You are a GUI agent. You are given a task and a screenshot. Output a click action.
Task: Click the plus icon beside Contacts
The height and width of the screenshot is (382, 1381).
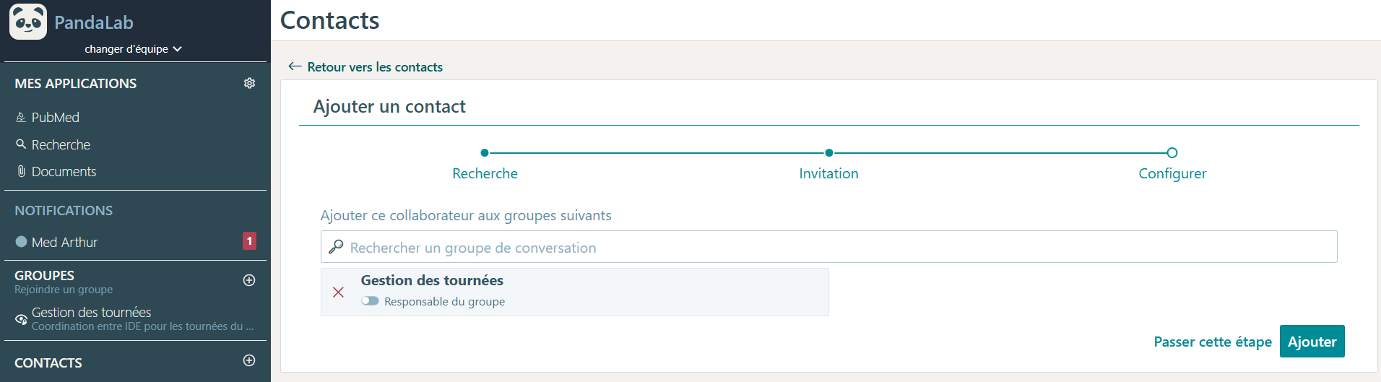coord(249,360)
